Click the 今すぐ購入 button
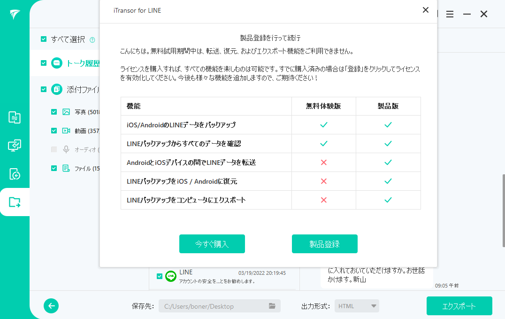 (x=212, y=244)
